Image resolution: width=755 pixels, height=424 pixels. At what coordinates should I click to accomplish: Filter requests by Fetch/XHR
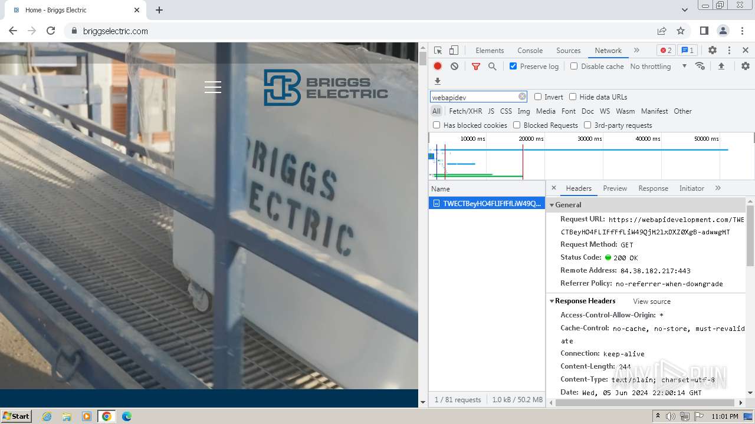pos(465,111)
